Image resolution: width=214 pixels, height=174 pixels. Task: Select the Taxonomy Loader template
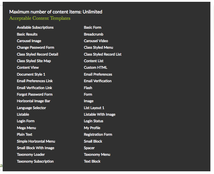point(31,155)
